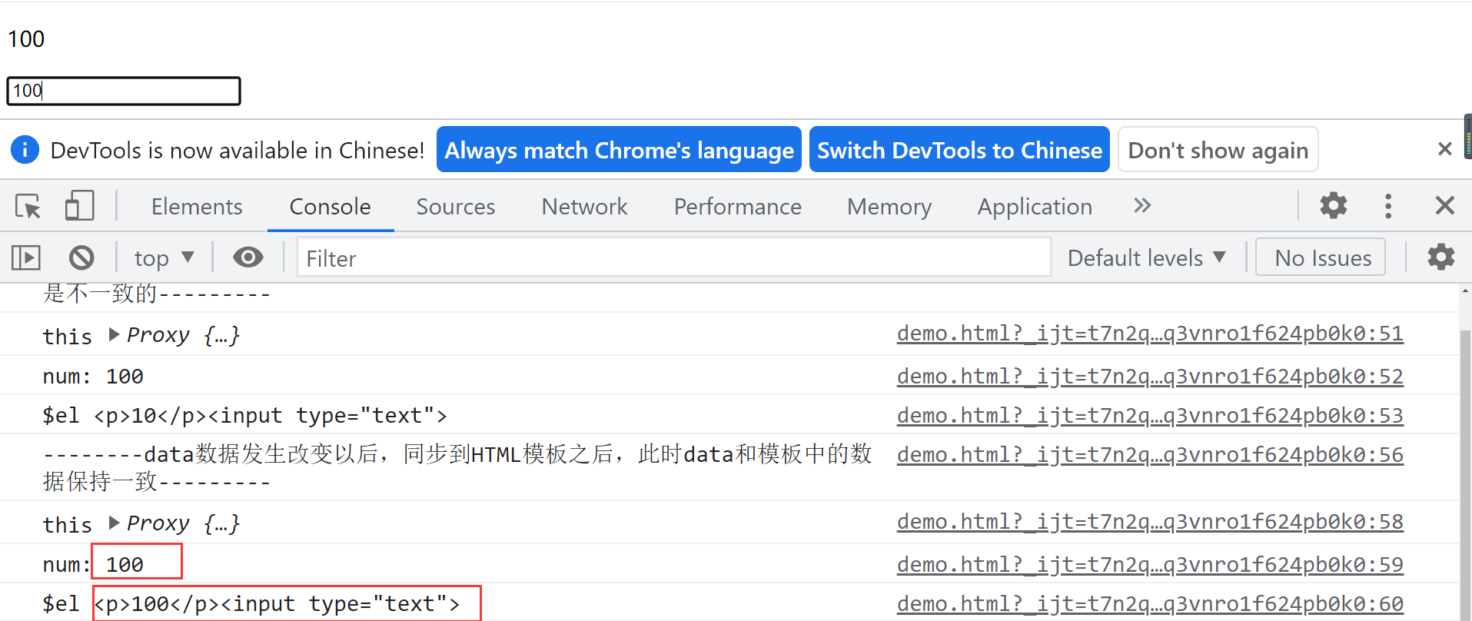This screenshot has width=1472, height=621.
Task: Open source link ending in :52
Action: tap(1150, 376)
